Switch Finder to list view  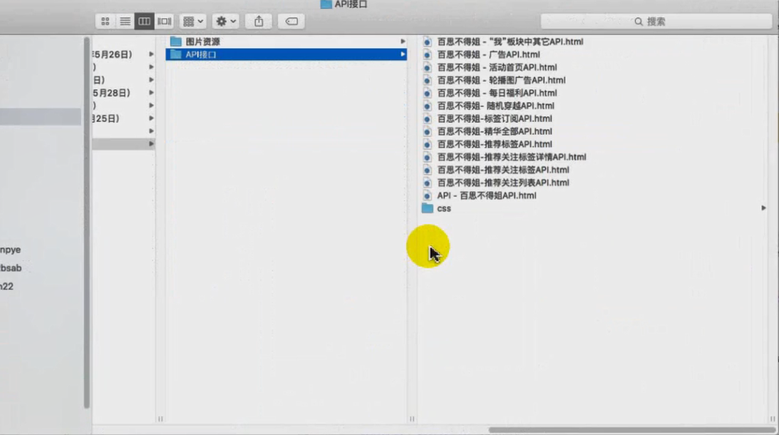125,21
